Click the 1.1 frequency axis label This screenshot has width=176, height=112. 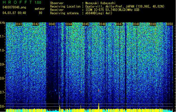[3, 36]
